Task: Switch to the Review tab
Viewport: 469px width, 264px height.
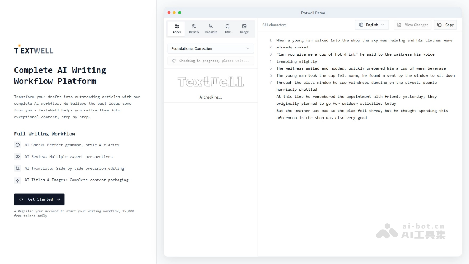Action: (194, 28)
